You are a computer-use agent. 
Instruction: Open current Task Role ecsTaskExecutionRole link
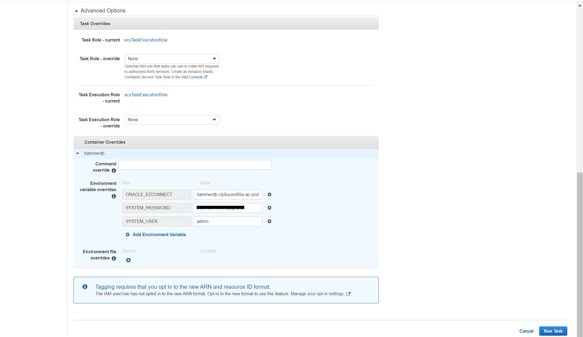tap(146, 40)
